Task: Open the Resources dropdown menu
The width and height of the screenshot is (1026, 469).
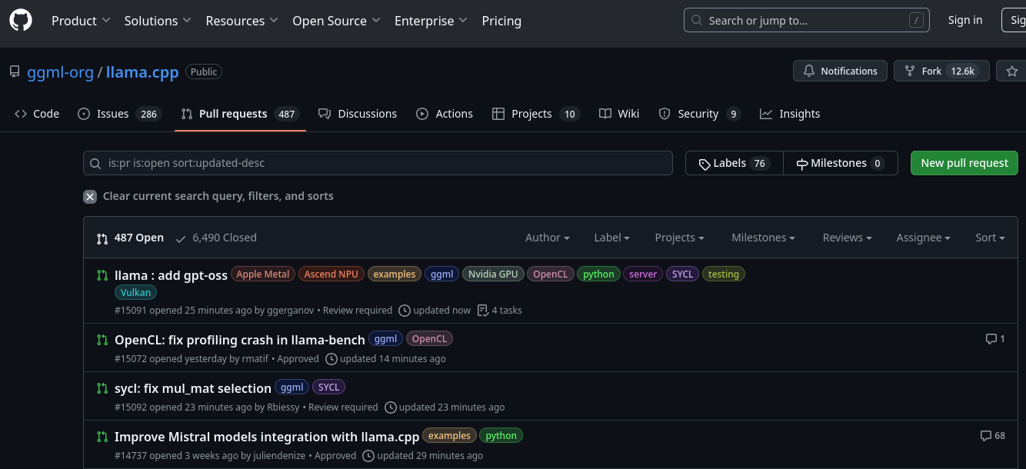Action: pos(242,21)
